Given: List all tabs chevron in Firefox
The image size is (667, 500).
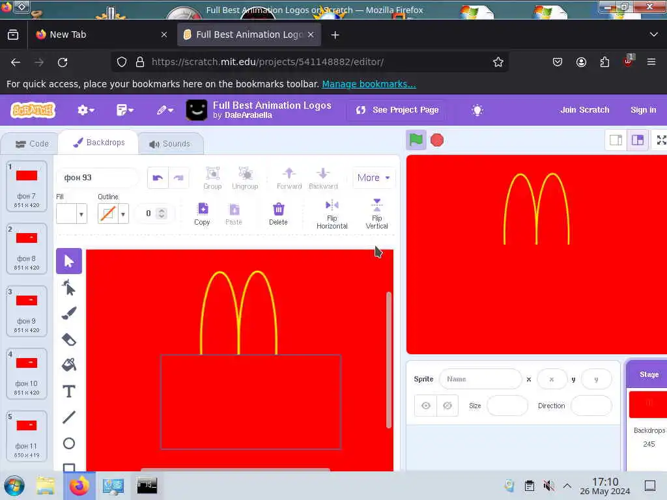Looking at the screenshot, I should [x=654, y=35].
